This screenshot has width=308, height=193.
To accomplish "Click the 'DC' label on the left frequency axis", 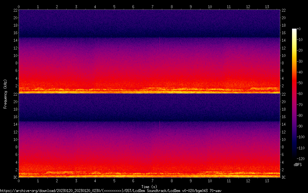I will 15,177.
